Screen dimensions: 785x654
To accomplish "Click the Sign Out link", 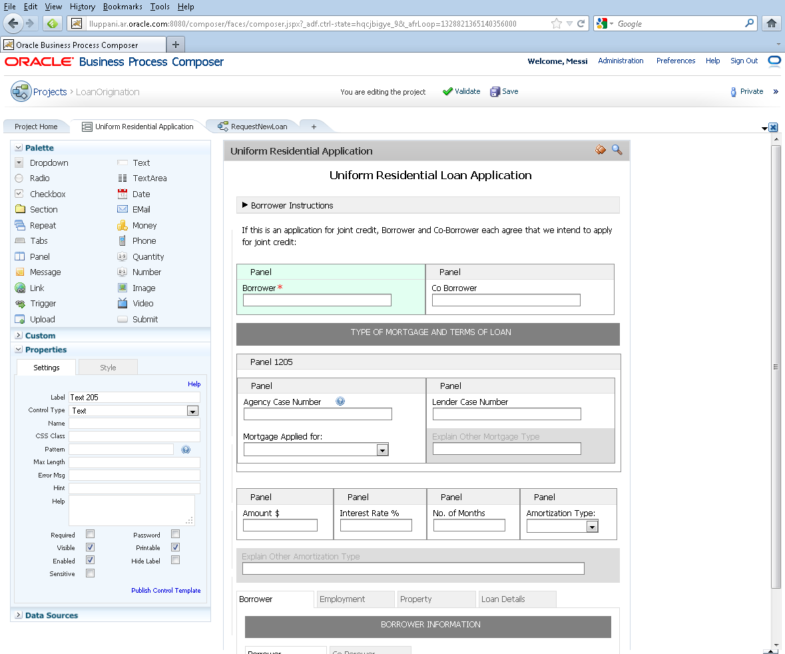I will point(744,61).
